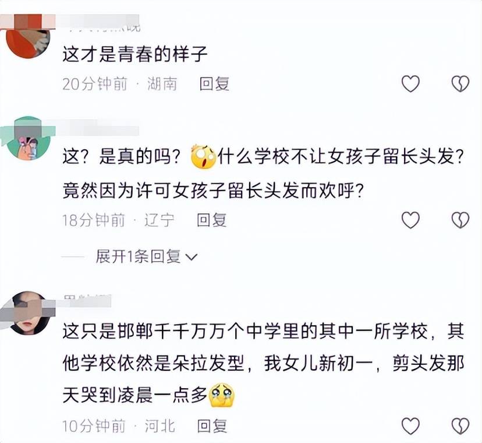Like the Liaoning comment about long hair
This screenshot has width=482, height=443.
410,220
